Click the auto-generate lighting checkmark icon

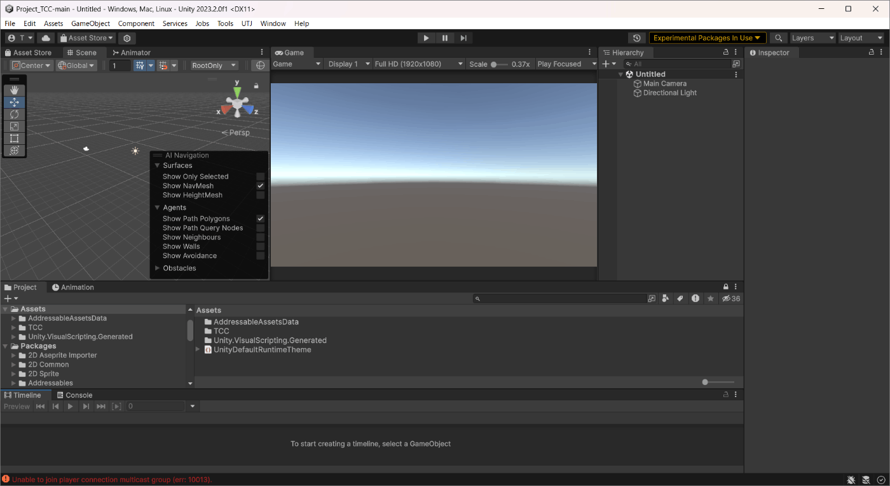click(x=880, y=480)
